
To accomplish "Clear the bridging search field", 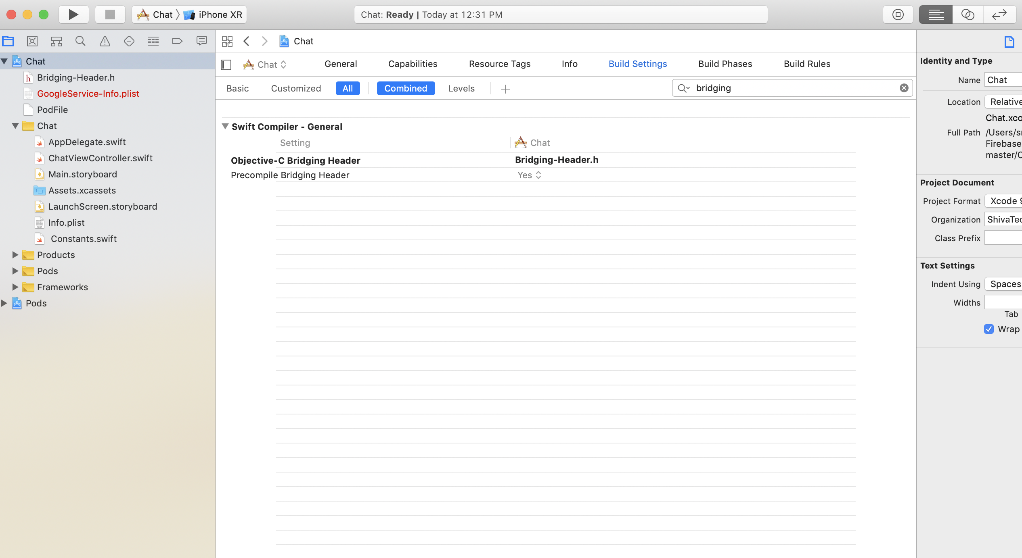I will [x=904, y=88].
